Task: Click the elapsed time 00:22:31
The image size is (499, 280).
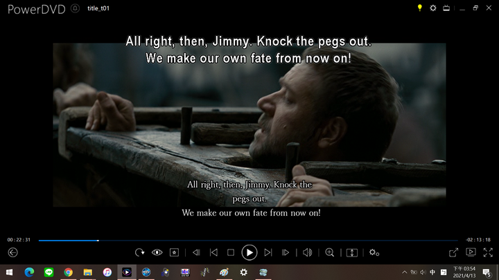Action: pos(19,240)
